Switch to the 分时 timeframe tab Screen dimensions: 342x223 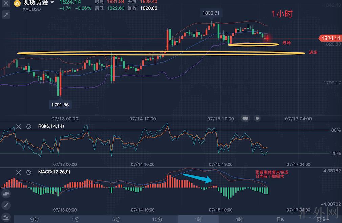tap(34, 219)
